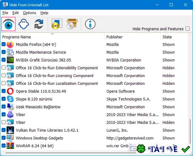Open the File menu

pyautogui.click(x=5, y=13)
